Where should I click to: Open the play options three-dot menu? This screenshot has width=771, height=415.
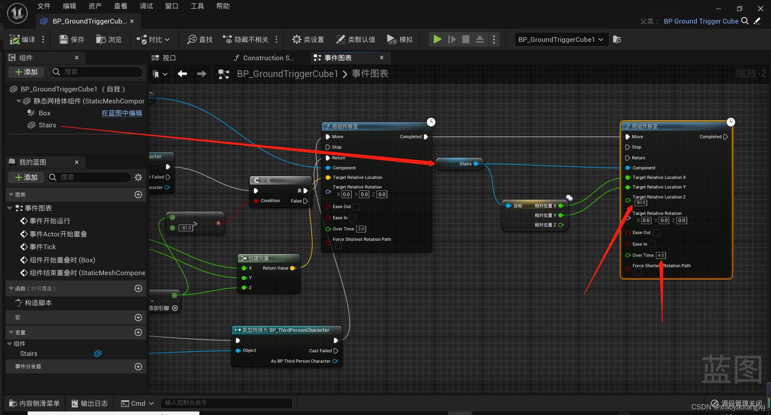pos(494,39)
